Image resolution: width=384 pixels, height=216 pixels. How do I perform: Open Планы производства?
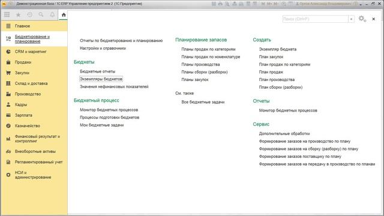200,64
